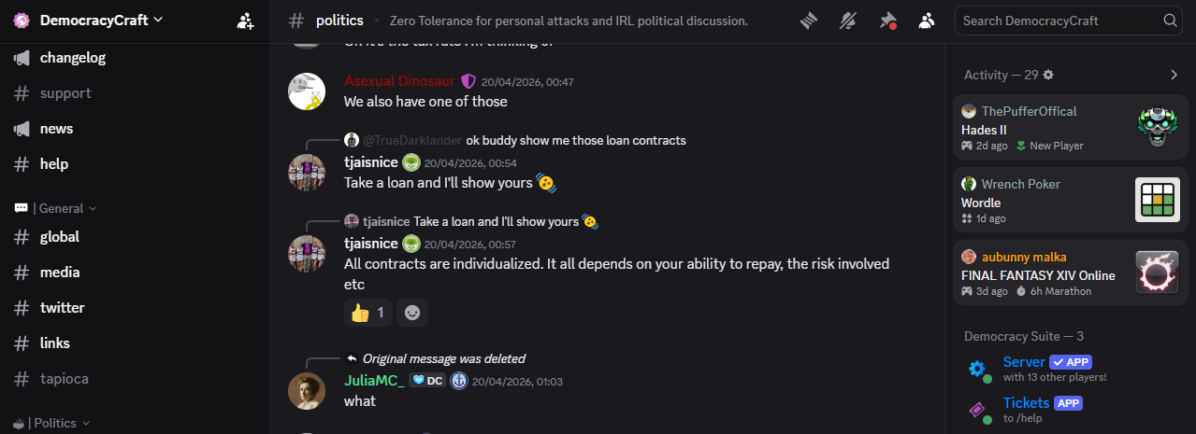Screen dimensions: 1196x434
Task: Toggle the member list icon
Action: pyautogui.click(x=927, y=21)
